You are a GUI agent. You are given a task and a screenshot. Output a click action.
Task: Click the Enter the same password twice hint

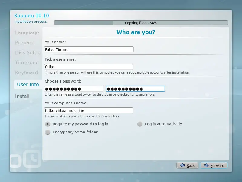tap(100, 94)
